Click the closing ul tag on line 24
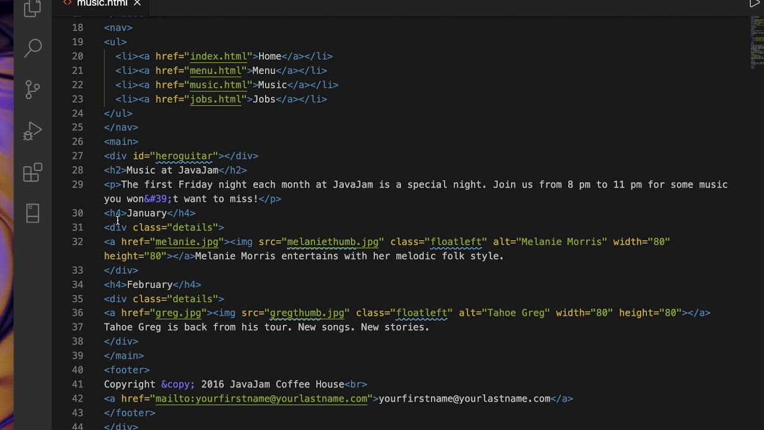The width and height of the screenshot is (764, 430). point(118,113)
